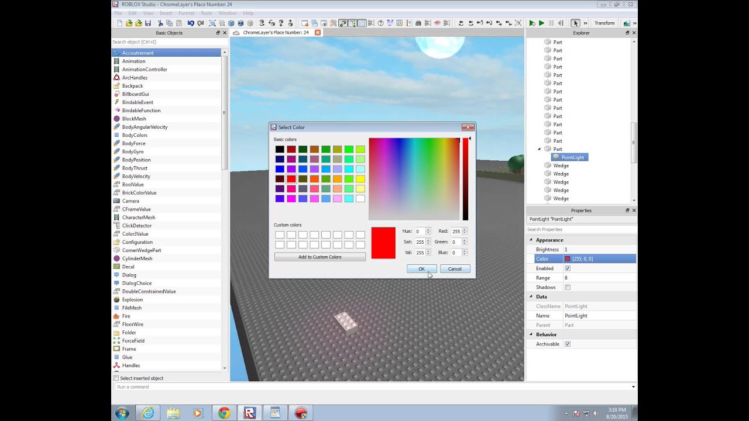The width and height of the screenshot is (749, 421).
Task: Select the white basic color swatch
Action: point(360,199)
